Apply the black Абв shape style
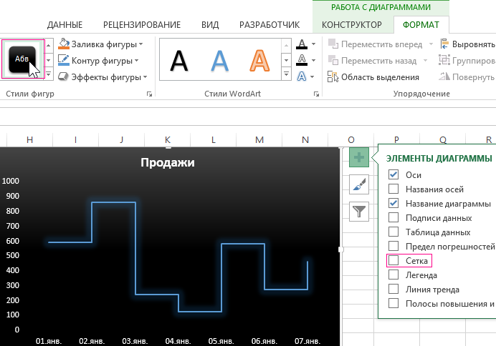Viewport: 496px width, 346px height. pos(22,59)
